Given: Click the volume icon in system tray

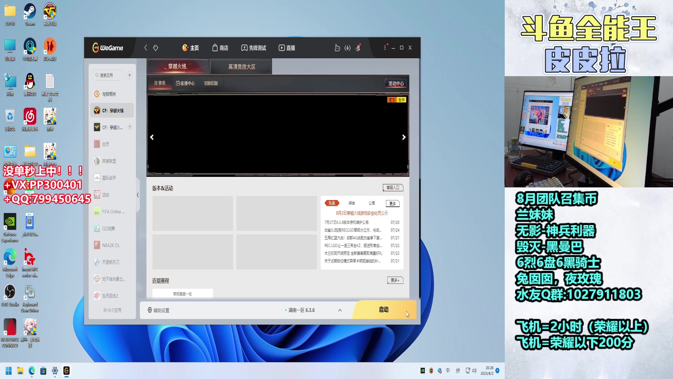Looking at the screenshot, I should coord(474,371).
